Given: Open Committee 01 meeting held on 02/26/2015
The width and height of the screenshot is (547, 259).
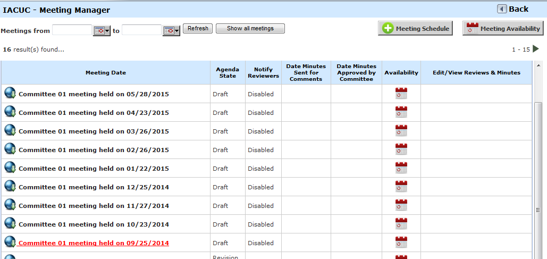Looking at the screenshot, I should click(94, 150).
